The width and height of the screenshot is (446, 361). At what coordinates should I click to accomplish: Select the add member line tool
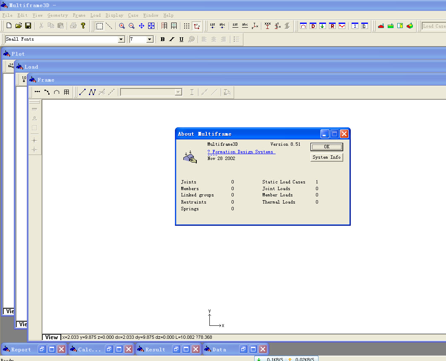click(x=83, y=92)
